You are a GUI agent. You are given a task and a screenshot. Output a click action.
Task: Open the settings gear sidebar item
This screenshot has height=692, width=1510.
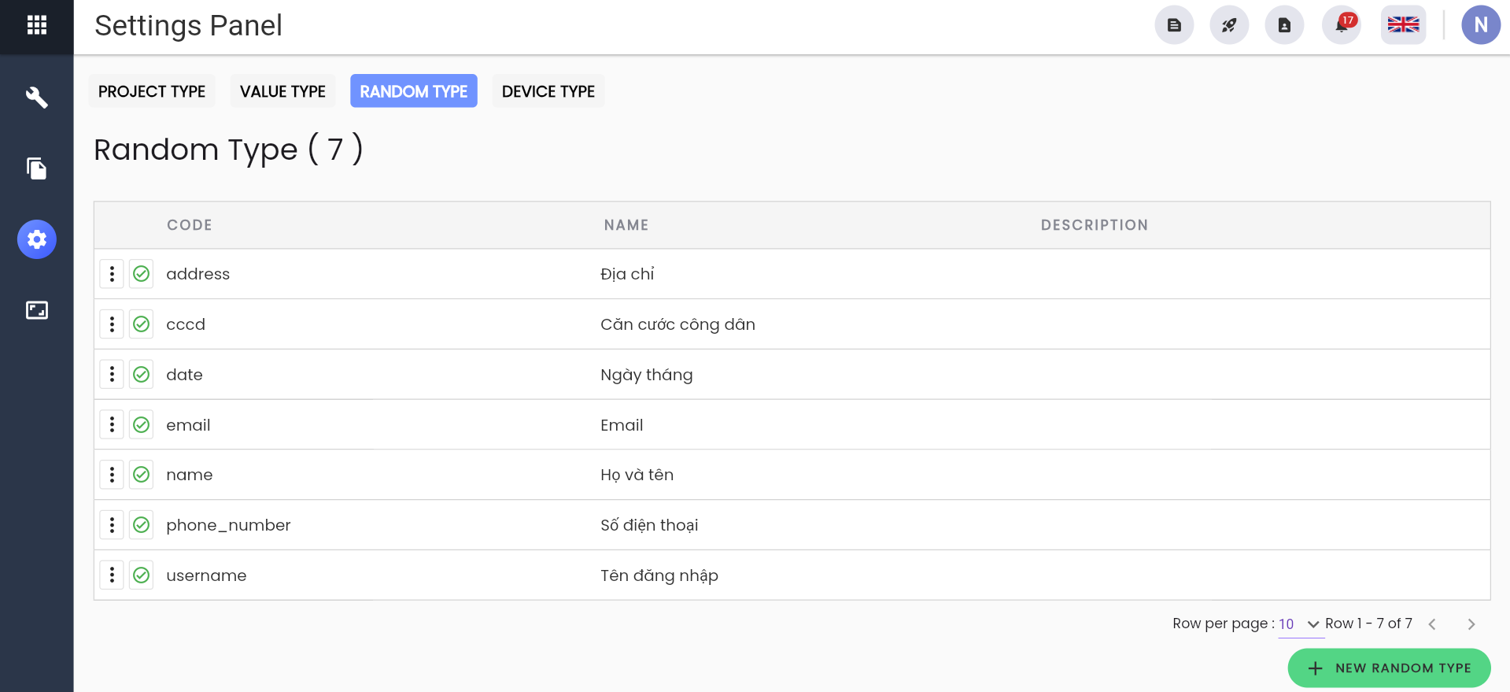coord(37,239)
